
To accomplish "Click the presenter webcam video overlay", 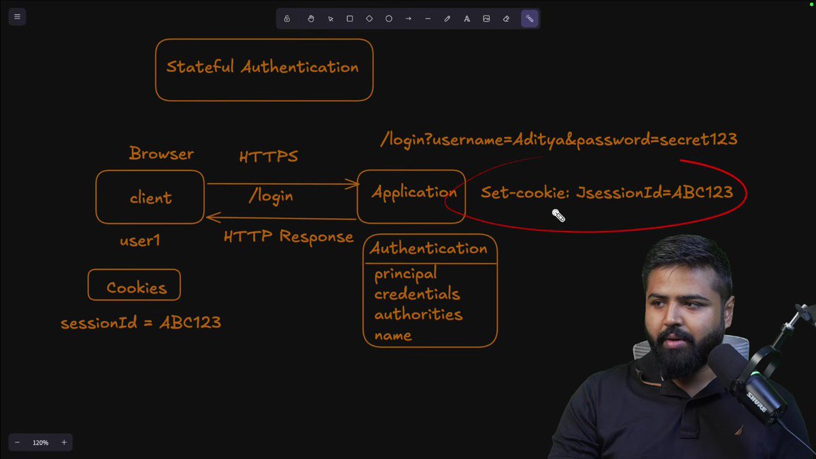I will [683, 347].
